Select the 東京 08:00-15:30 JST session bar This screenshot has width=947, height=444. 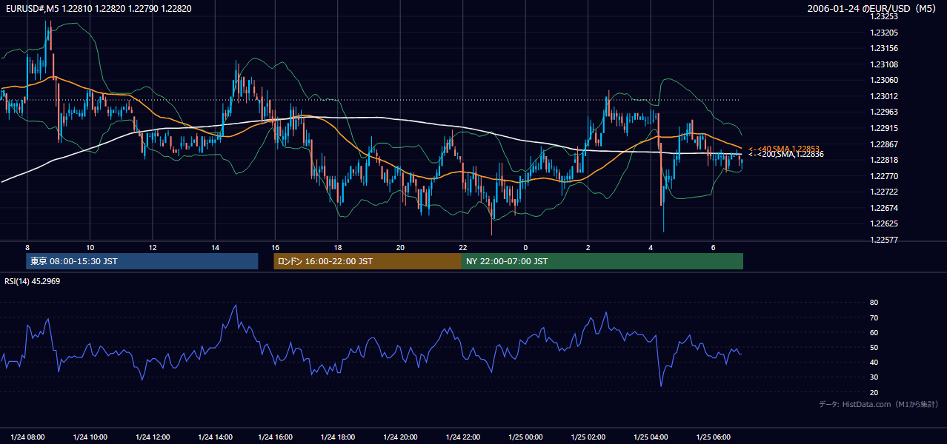point(142,261)
